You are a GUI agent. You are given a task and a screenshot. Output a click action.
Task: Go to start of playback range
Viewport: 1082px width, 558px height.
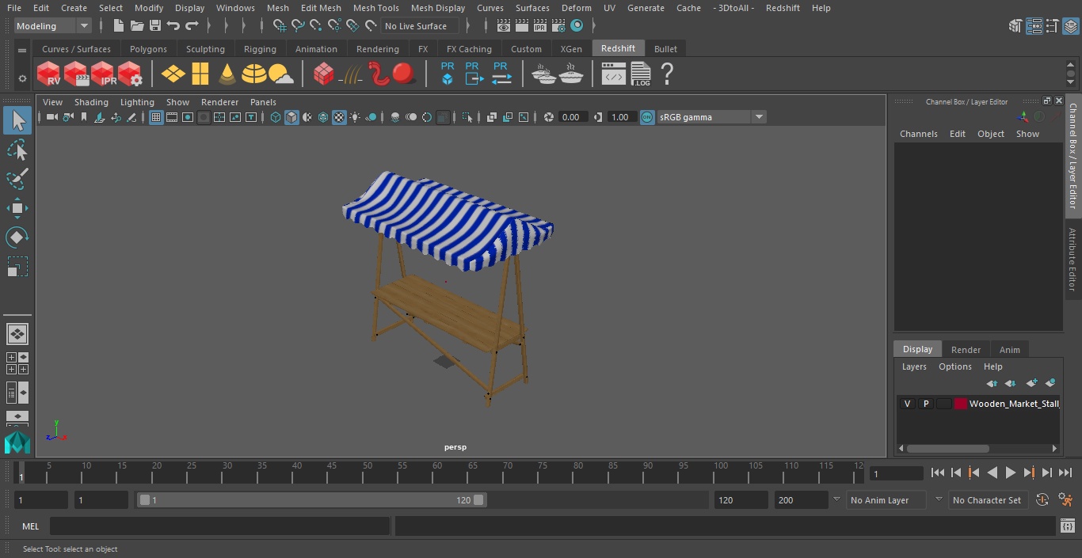[938, 473]
